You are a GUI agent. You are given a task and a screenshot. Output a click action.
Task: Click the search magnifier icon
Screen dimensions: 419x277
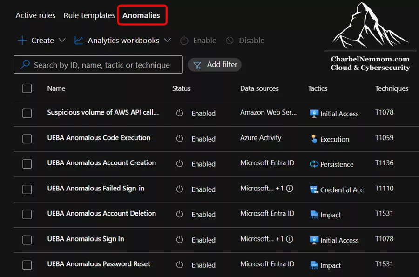pyautogui.click(x=25, y=64)
